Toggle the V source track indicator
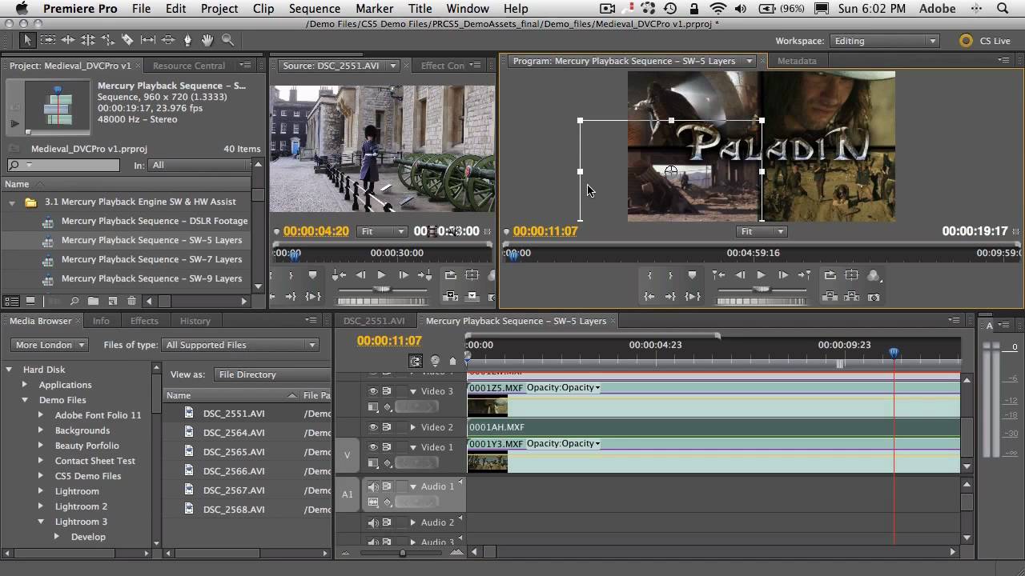1025x576 pixels. pos(347,455)
